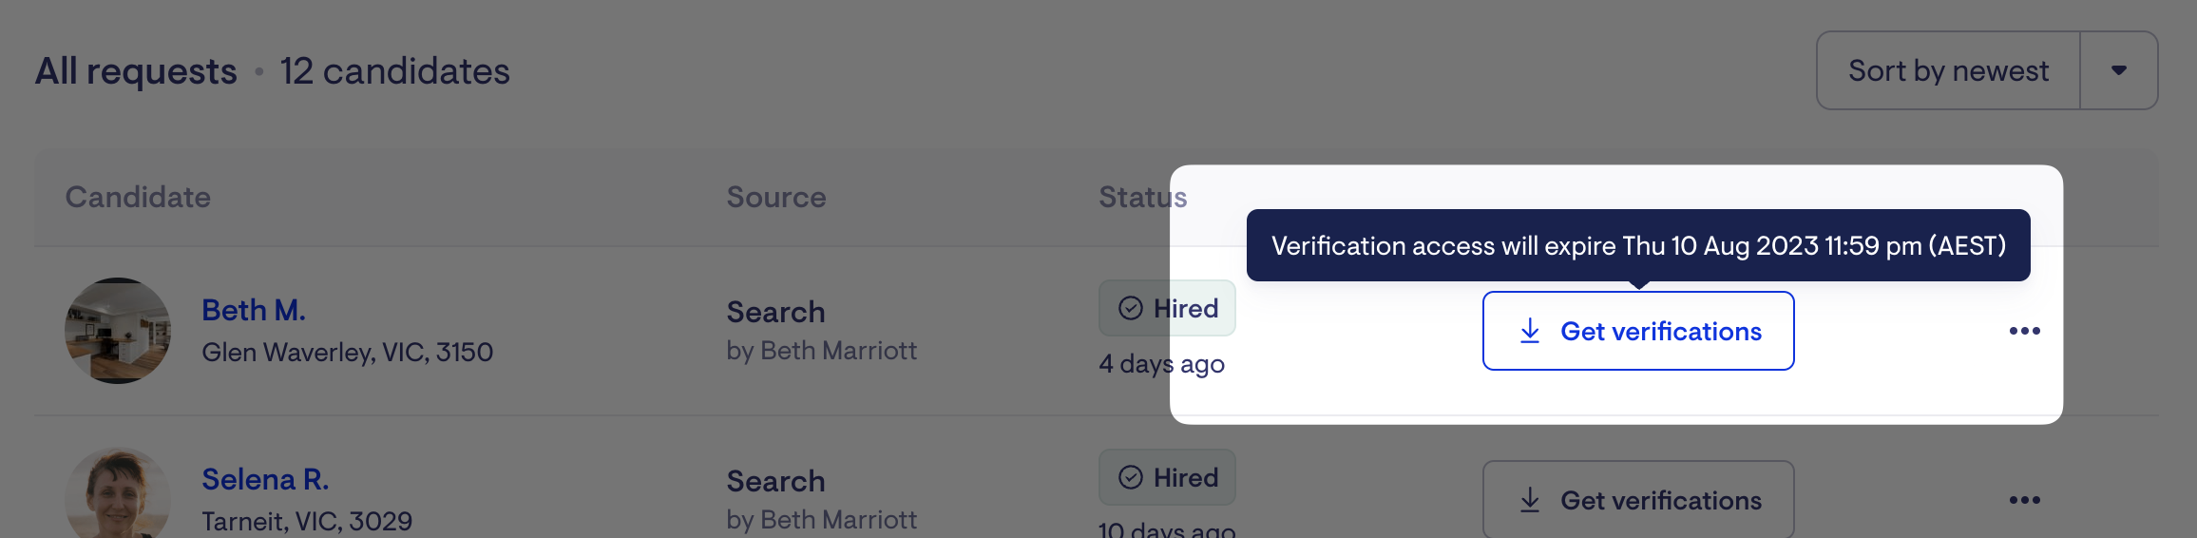
Task: Click Beth M.'s profile photo
Action: coord(118,331)
